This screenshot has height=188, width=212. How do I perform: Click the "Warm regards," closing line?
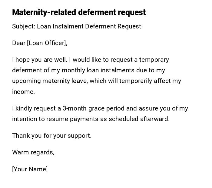pyautogui.click(x=33, y=152)
